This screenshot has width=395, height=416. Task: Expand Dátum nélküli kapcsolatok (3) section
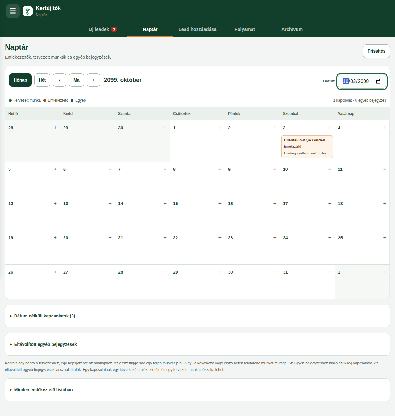[x=197, y=316]
